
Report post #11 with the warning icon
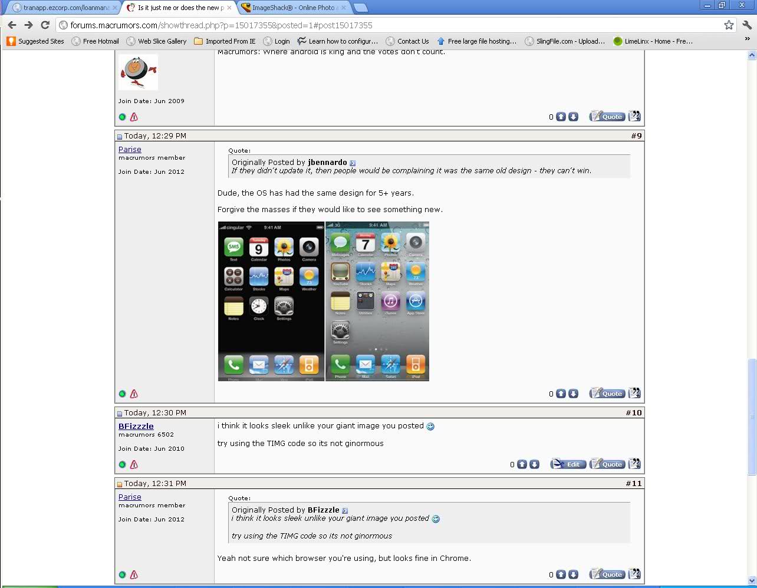click(134, 574)
